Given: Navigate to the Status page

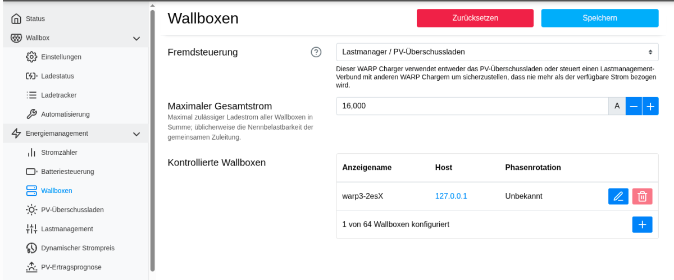Looking at the screenshot, I should (x=35, y=19).
